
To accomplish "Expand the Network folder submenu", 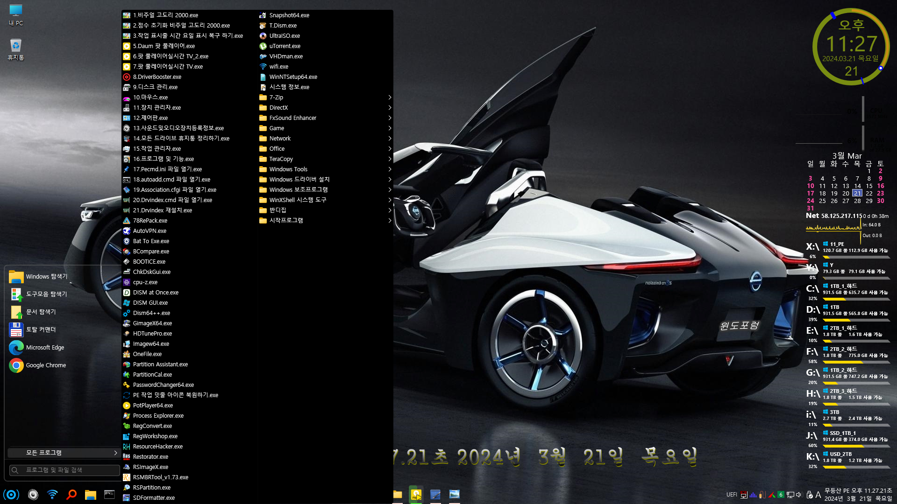I will click(x=325, y=139).
